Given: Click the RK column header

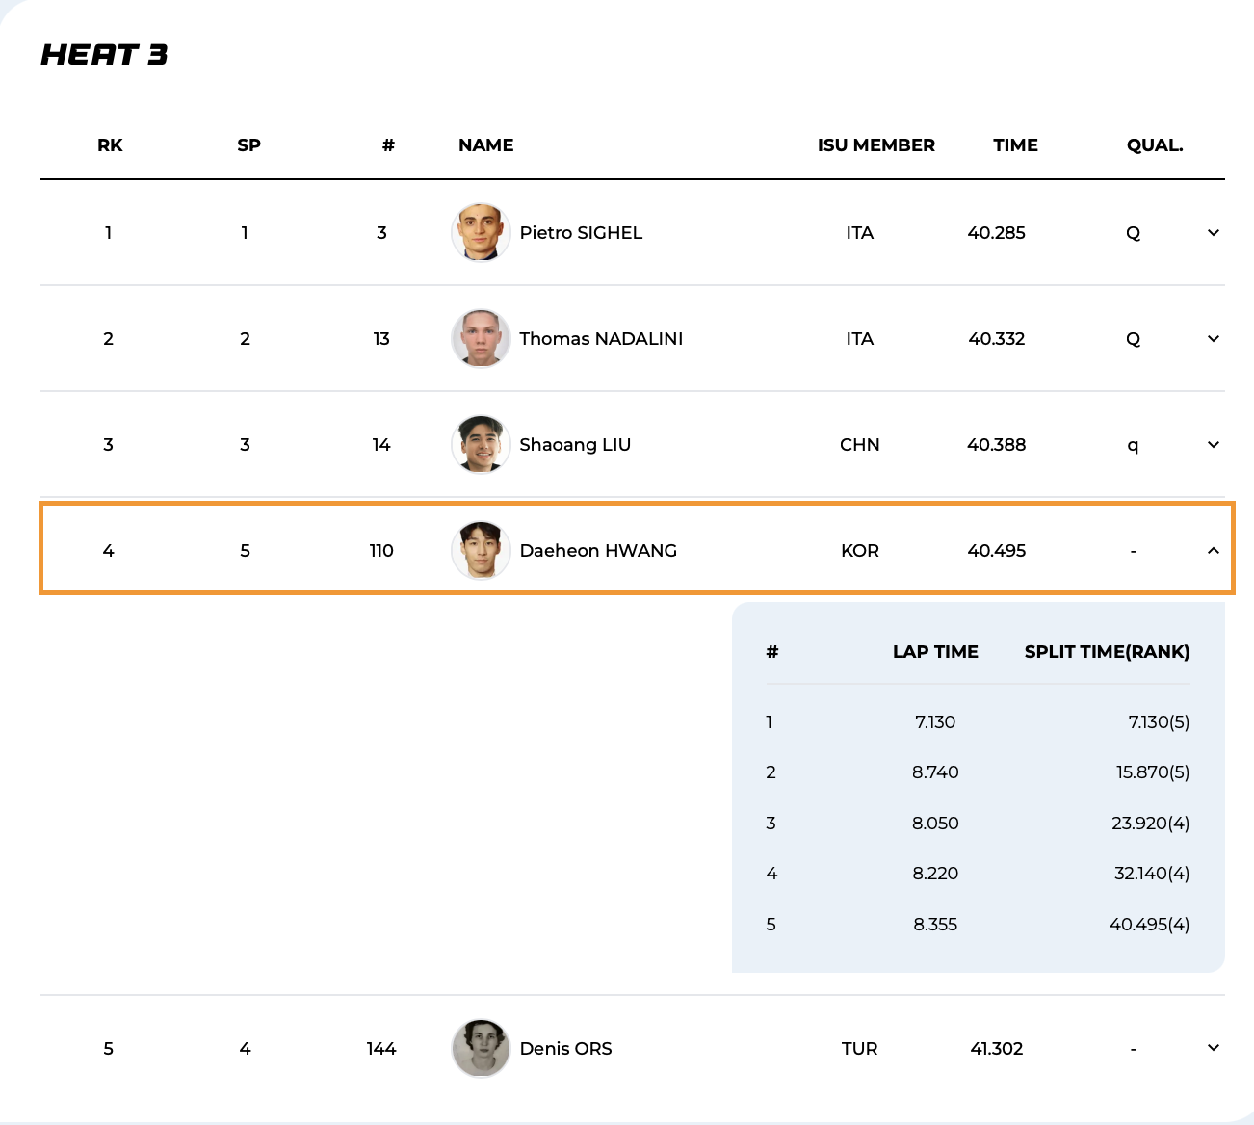Looking at the screenshot, I should [110, 145].
